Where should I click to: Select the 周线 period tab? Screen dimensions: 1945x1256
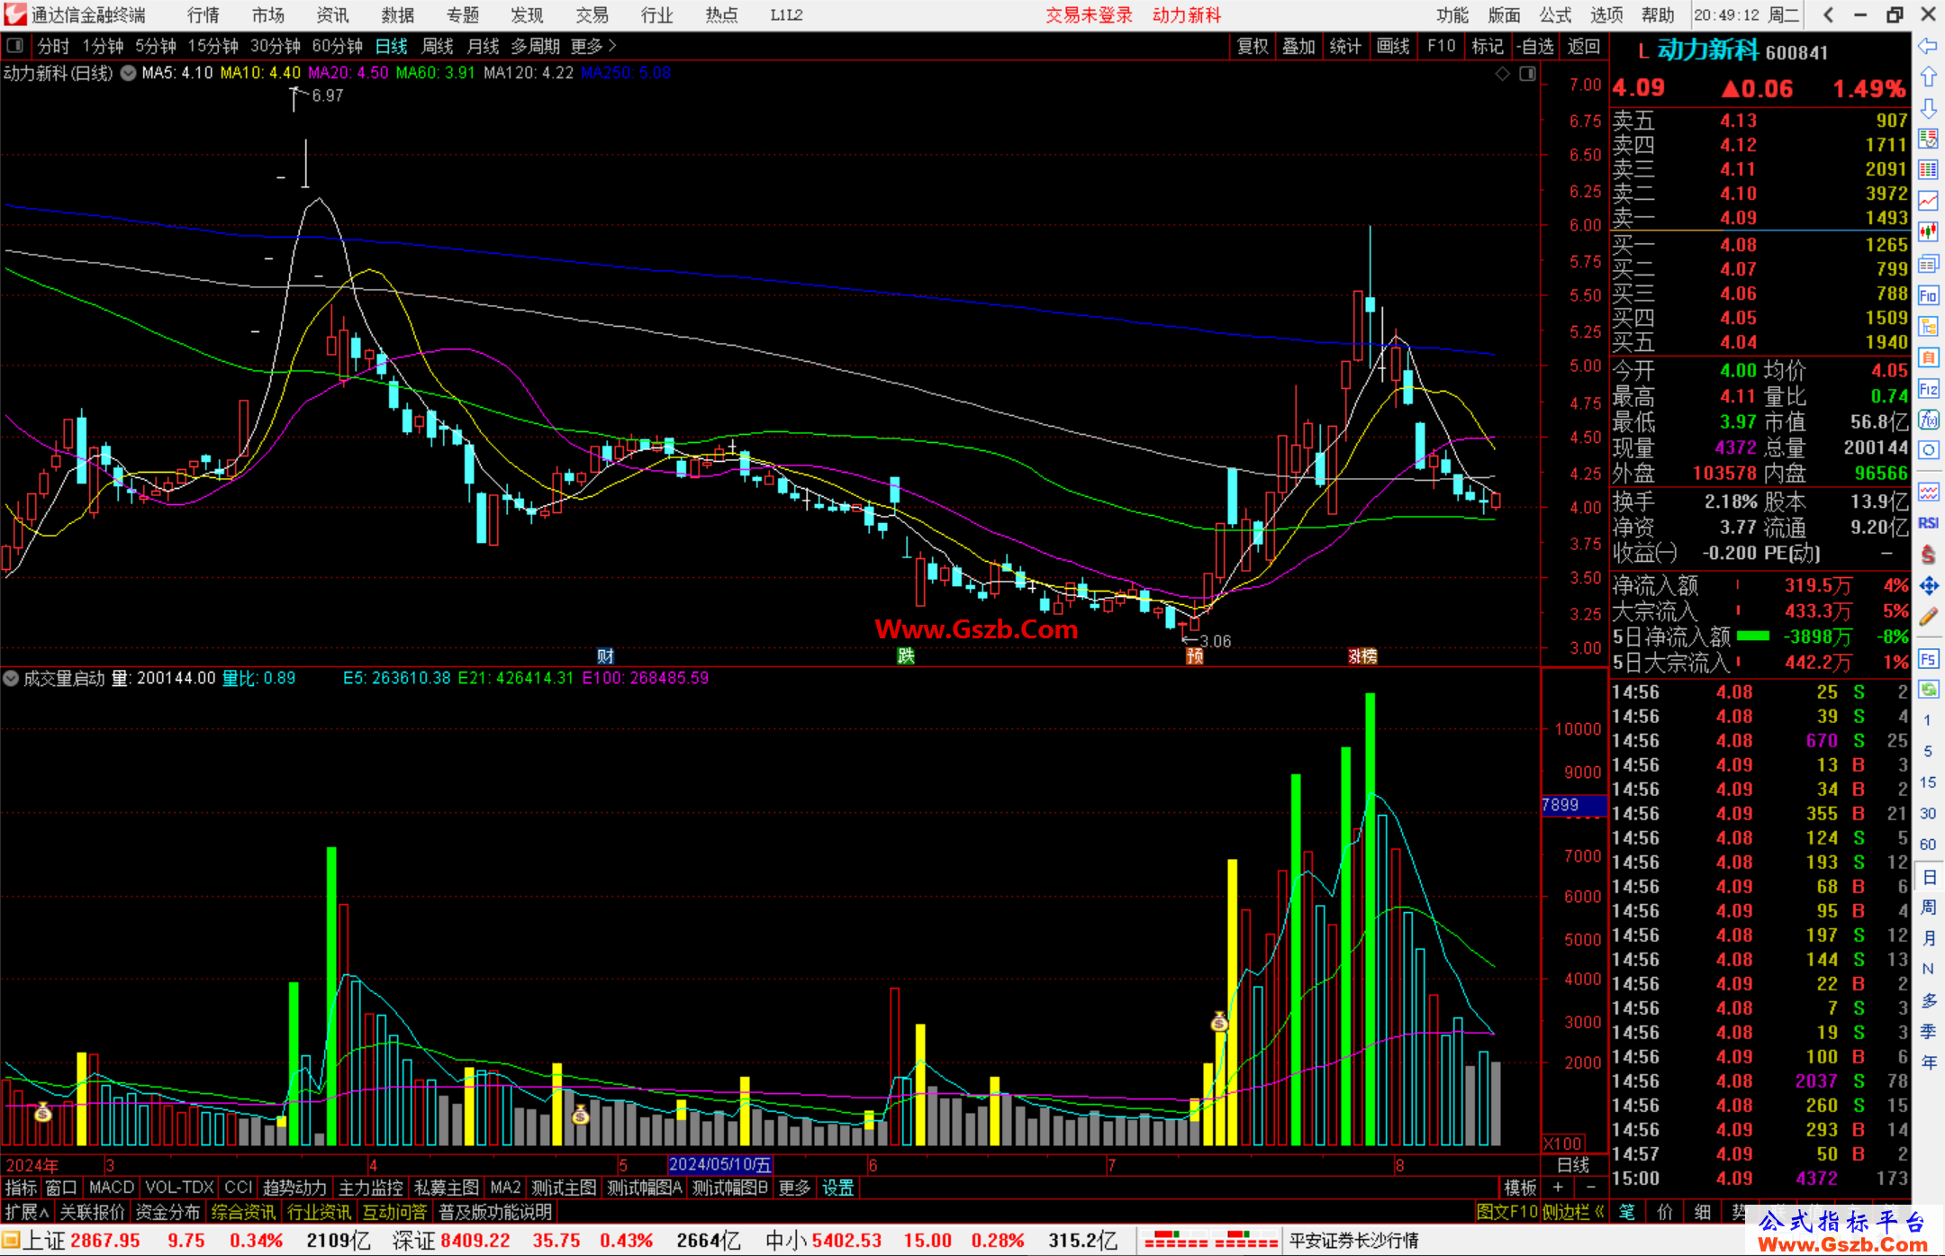[x=438, y=46]
